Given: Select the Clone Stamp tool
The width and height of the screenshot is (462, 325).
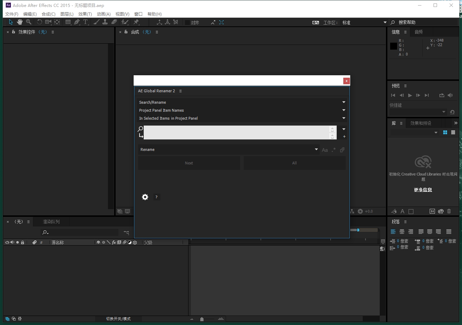Looking at the screenshot, I should (105, 22).
